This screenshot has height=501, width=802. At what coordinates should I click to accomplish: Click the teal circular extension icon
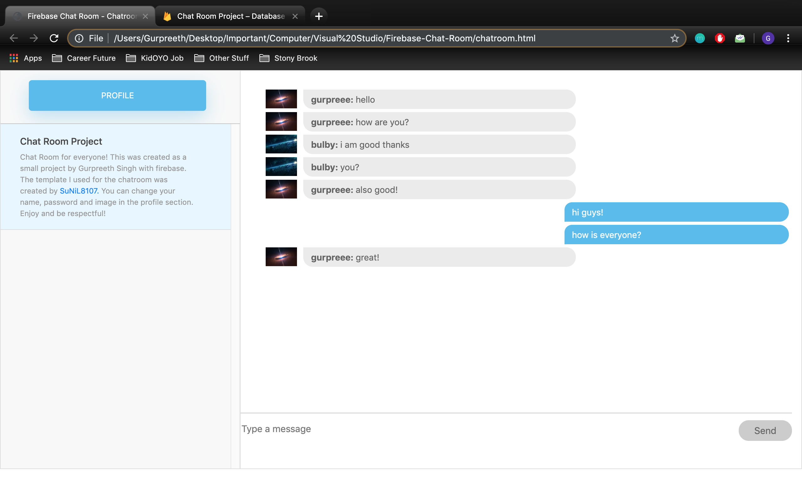click(x=700, y=39)
